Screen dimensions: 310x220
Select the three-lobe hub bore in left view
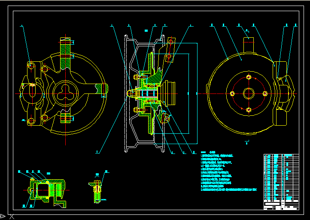click(x=65, y=93)
